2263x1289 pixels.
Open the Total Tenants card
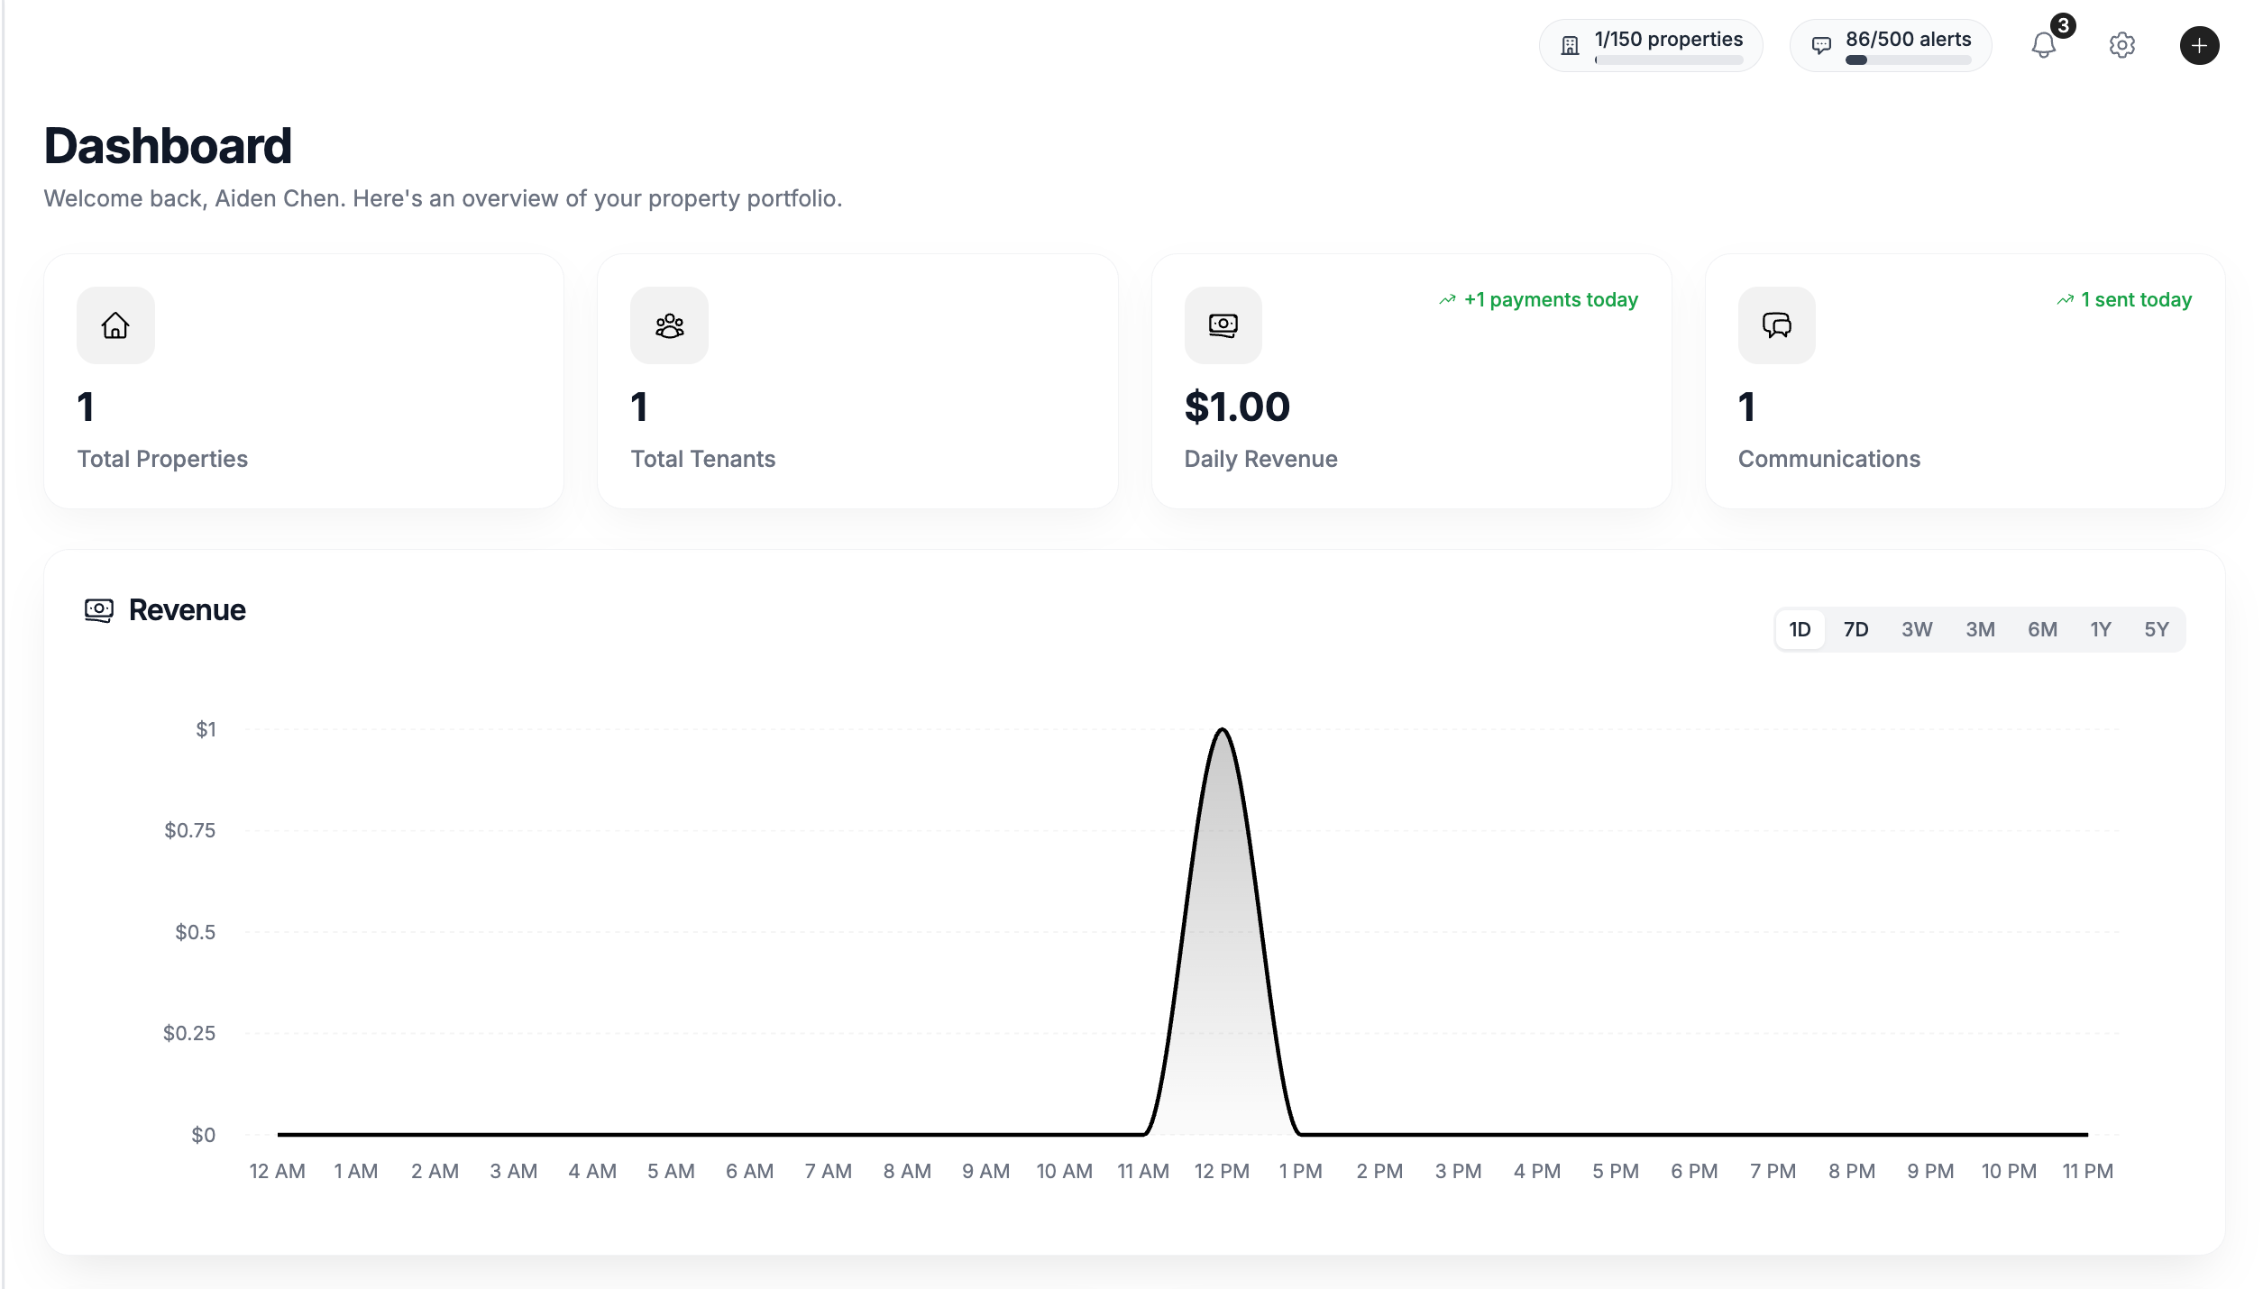(x=857, y=381)
